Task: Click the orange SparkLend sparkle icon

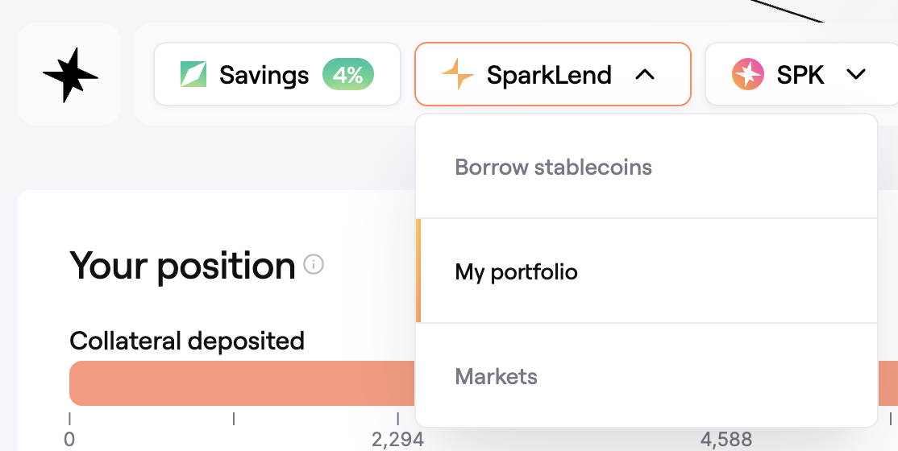Action: click(x=458, y=75)
